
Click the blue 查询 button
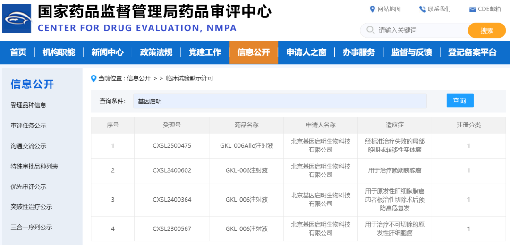click(x=460, y=101)
